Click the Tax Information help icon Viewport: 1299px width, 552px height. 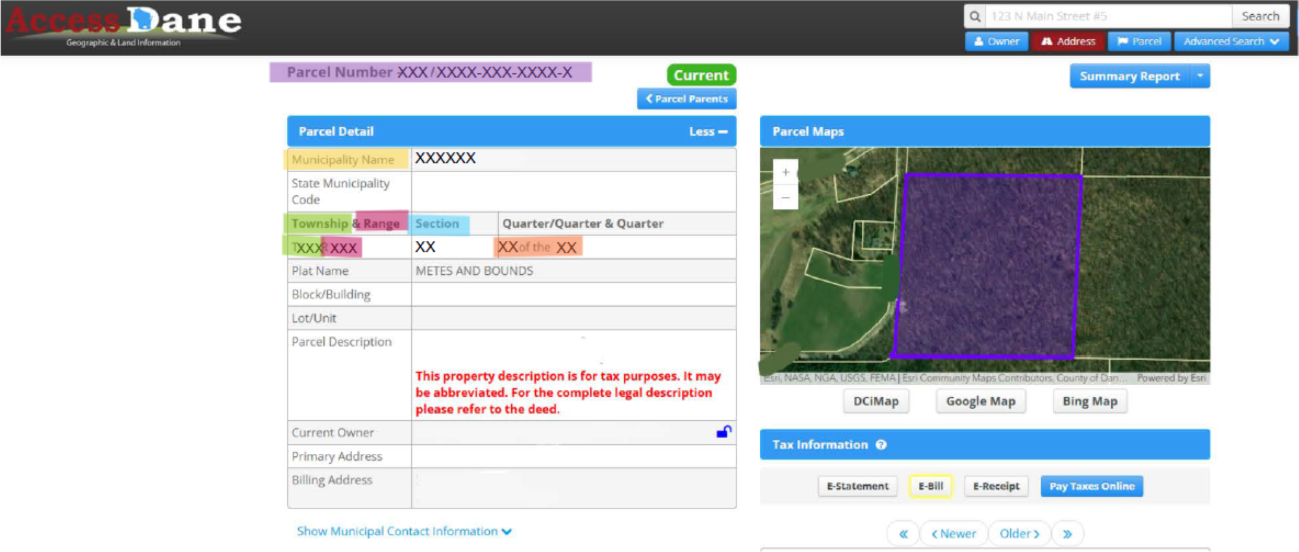pos(881,445)
